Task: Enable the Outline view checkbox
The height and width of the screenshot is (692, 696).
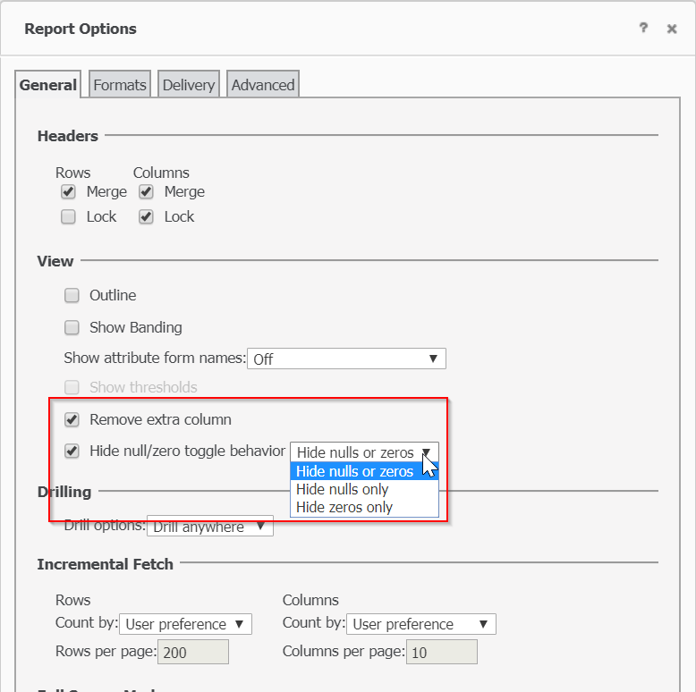Action: (72, 295)
